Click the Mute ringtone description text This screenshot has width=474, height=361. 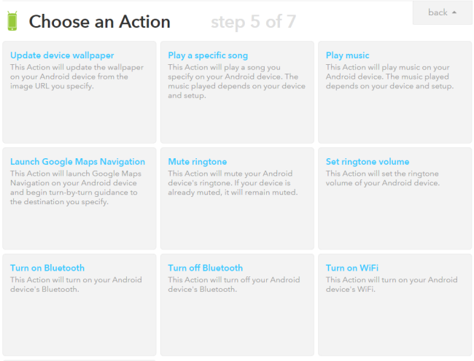pyautogui.click(x=233, y=183)
